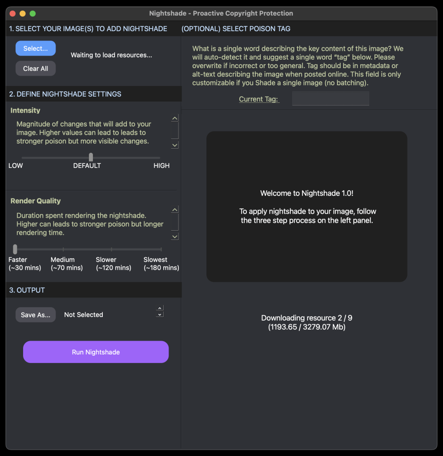
Task: Click up arrow of Render Quality description
Action: tap(175, 210)
